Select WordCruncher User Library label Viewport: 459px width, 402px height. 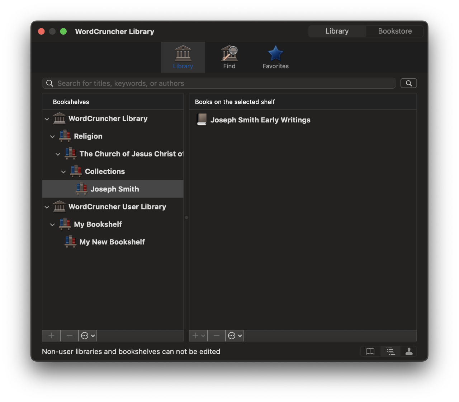117,207
